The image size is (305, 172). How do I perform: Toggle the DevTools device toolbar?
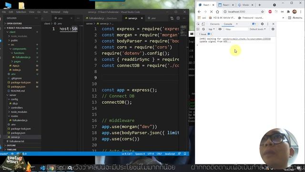[x=203, y=24]
